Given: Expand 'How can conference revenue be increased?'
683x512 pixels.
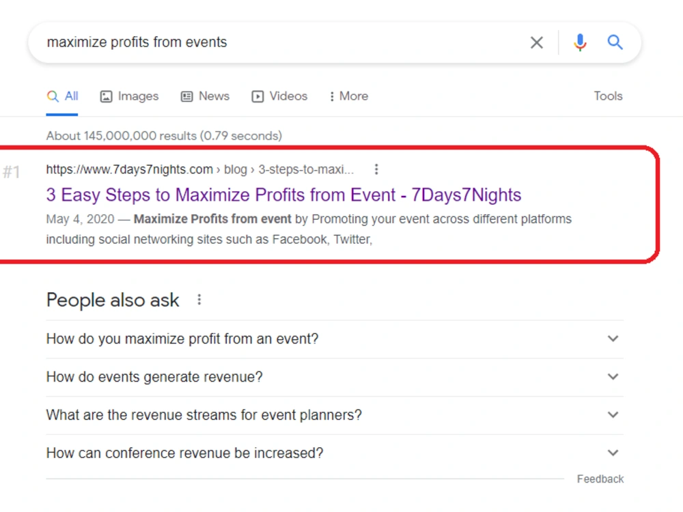Looking at the screenshot, I should [335, 453].
